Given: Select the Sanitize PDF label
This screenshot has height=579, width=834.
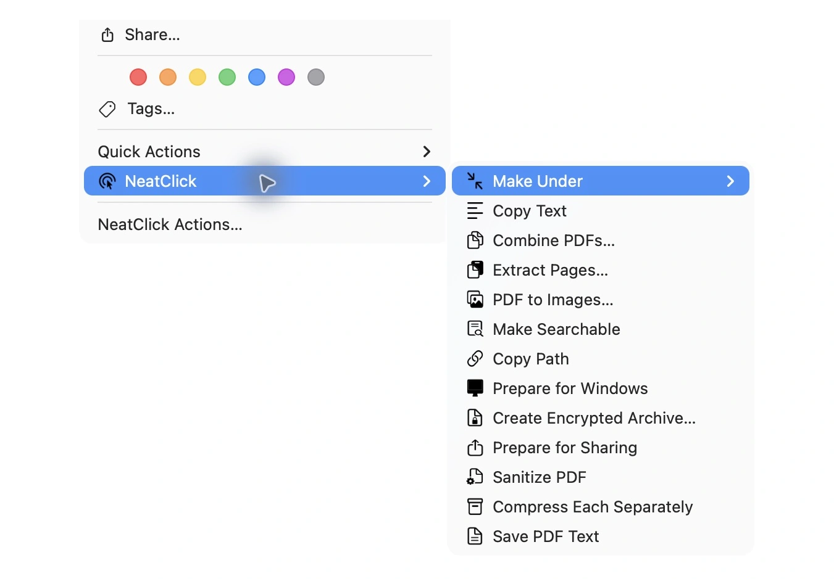Looking at the screenshot, I should 540,477.
